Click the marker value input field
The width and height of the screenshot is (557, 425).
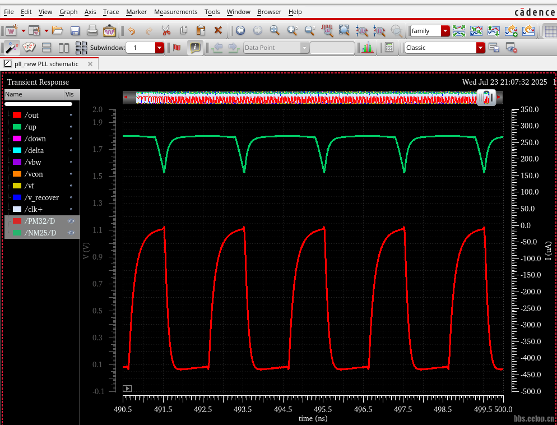pos(332,48)
